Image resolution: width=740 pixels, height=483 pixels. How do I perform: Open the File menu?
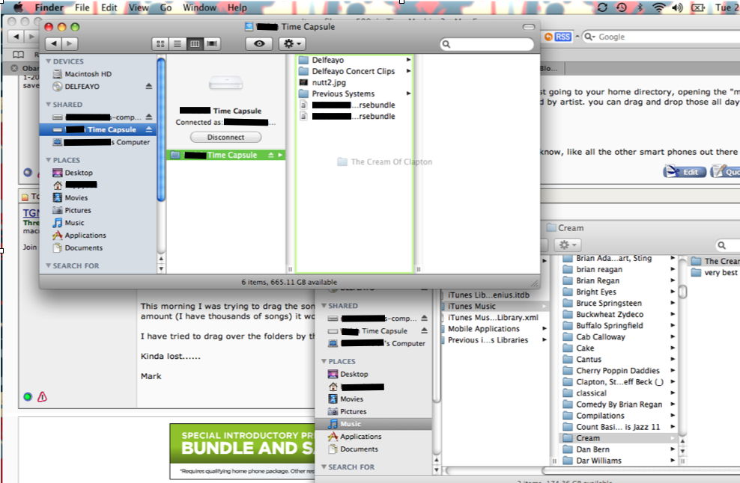coord(82,7)
